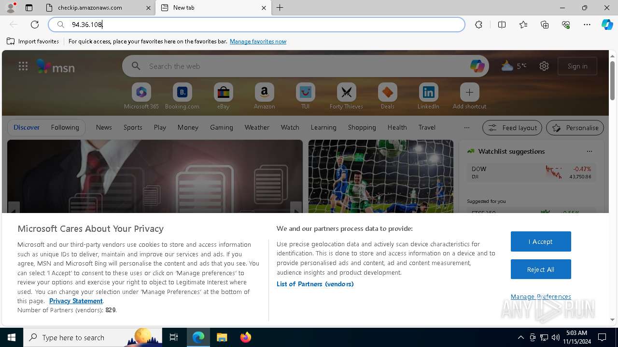Open the tab actions menu icon
618x347 pixels.
click(x=29, y=8)
